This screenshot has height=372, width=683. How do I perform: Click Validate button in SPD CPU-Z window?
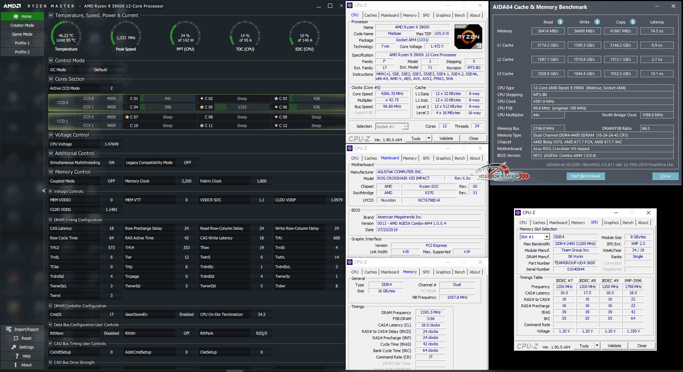point(614,346)
